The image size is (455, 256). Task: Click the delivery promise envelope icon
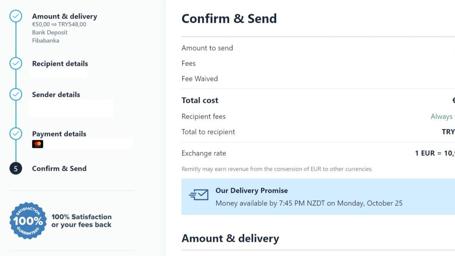(199, 195)
